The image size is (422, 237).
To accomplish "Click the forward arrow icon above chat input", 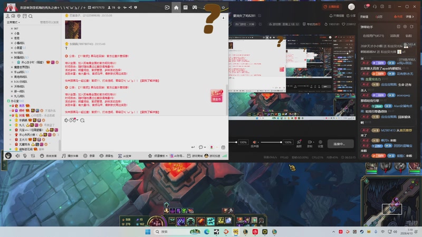I will point(66,121).
